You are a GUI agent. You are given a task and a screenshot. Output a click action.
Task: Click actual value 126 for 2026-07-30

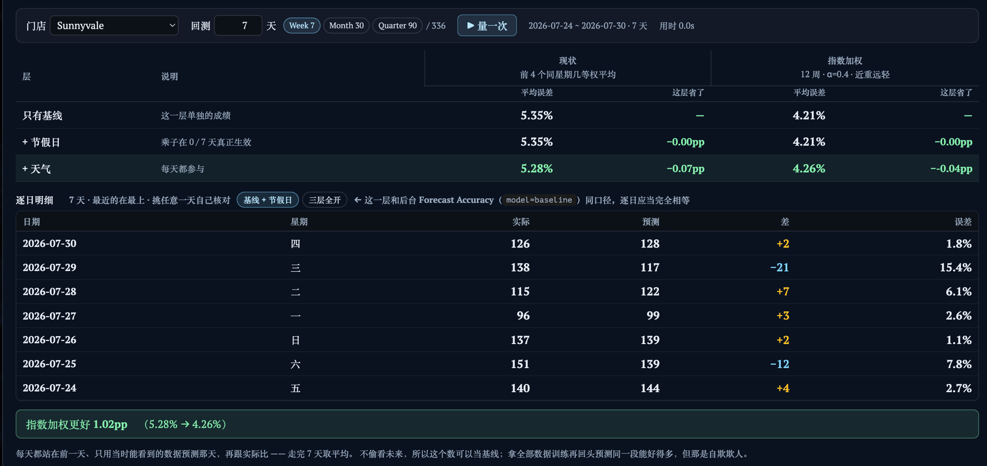(520, 244)
